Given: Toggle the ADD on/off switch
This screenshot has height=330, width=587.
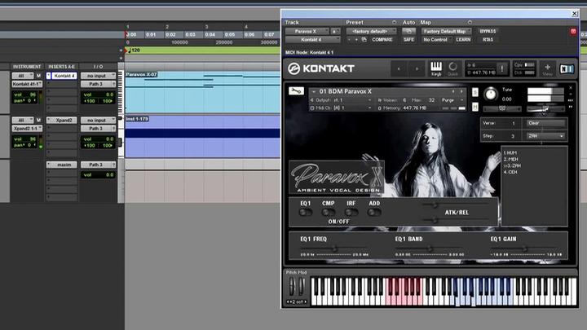Looking at the screenshot, I should (373, 213).
